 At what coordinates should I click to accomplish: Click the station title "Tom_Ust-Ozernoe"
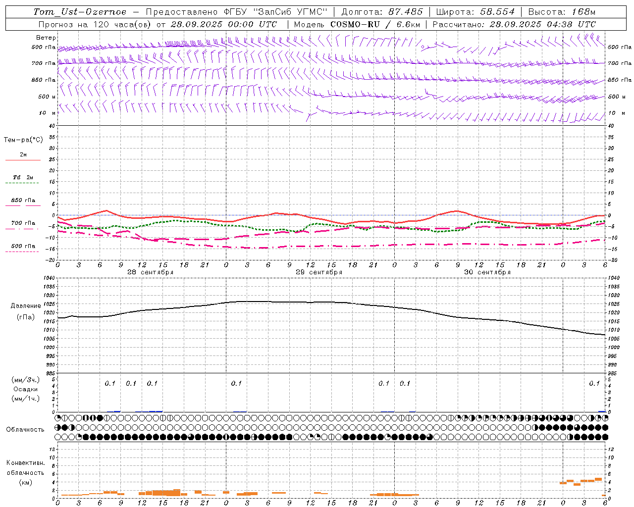(80, 12)
